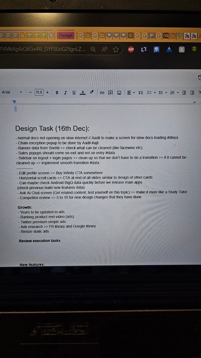Click the 'New features:' heading
The image size is (201, 358).
[x=32, y=265]
